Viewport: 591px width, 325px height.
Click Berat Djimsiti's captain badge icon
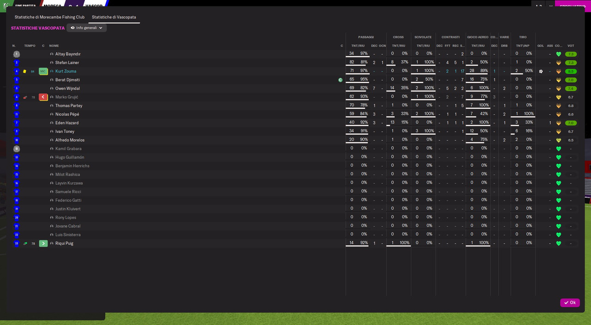coord(340,80)
